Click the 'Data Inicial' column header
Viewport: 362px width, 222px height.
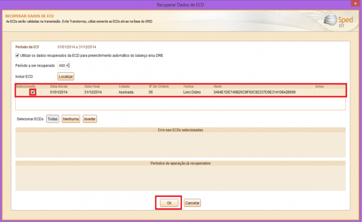[x=59, y=86]
